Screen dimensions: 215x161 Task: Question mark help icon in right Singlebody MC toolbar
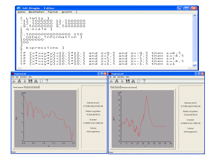[144, 81]
